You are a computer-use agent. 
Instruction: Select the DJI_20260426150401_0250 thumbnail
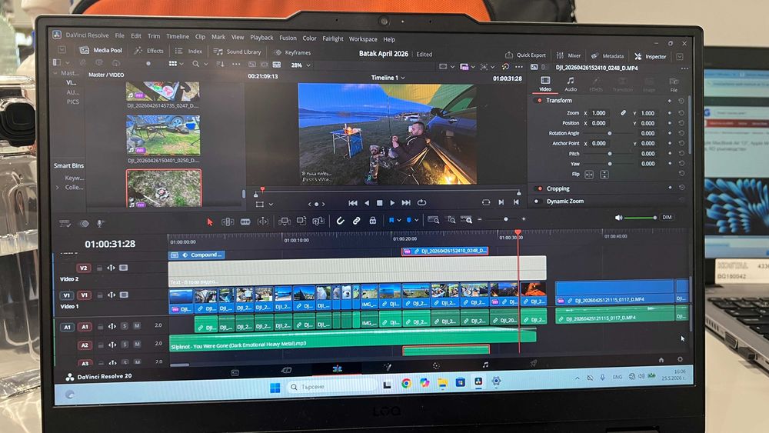[163, 135]
